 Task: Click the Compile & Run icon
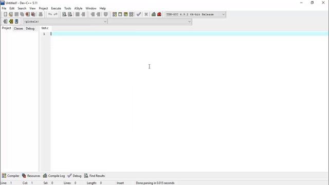coord(125,14)
